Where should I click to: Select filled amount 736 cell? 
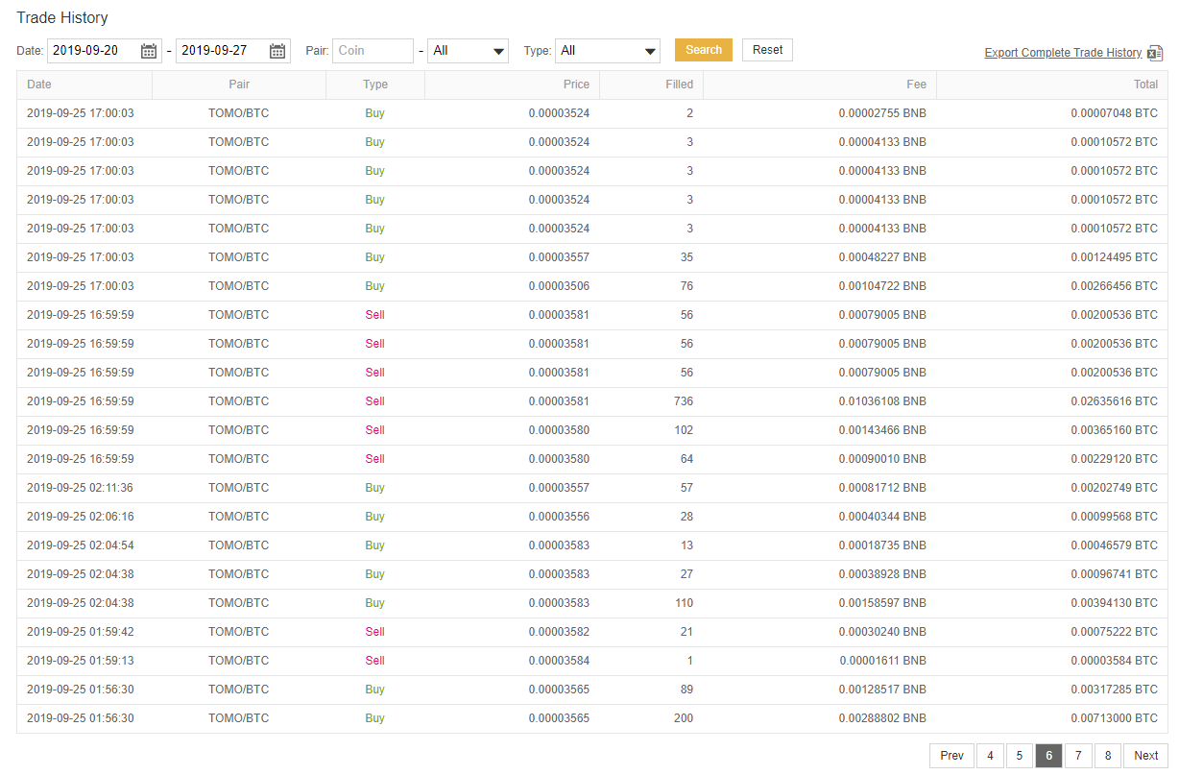coord(684,401)
